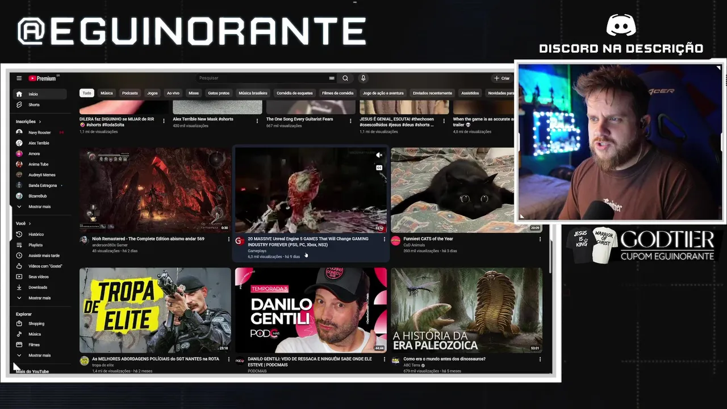The width and height of the screenshot is (727, 409).
Task: Open Vídeos com "Gostei" list
Action: click(x=40, y=266)
